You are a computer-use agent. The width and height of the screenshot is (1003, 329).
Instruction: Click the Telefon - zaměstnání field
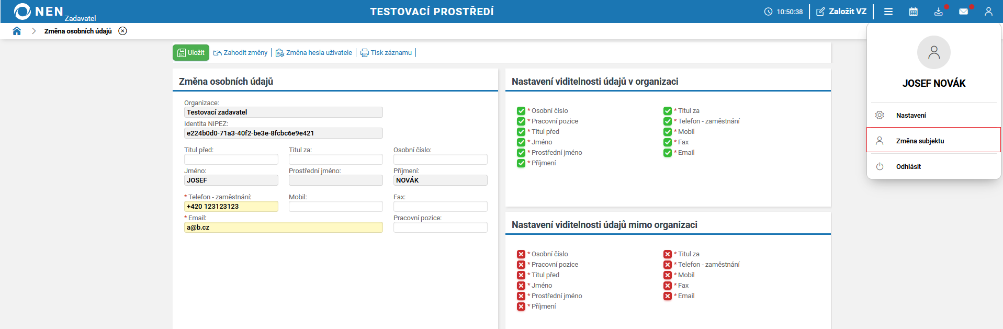pyautogui.click(x=231, y=207)
